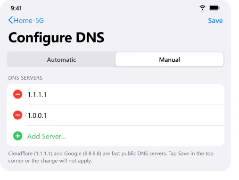Tap the battery status icon
This screenshot has width=239, height=180.
214,8
